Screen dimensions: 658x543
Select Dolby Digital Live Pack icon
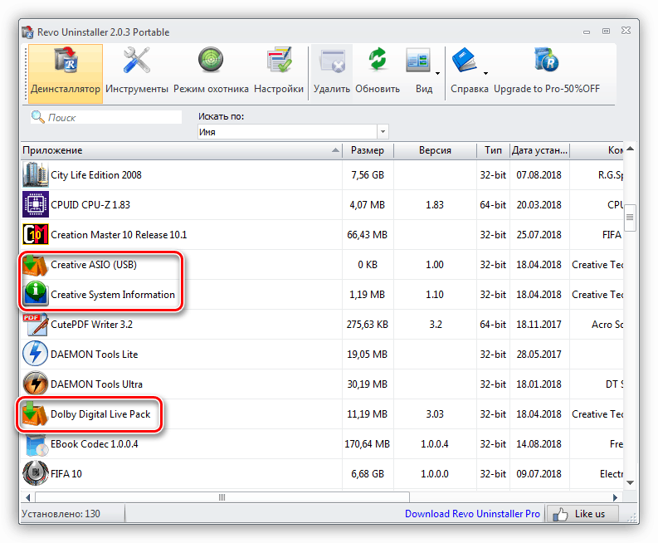35,414
